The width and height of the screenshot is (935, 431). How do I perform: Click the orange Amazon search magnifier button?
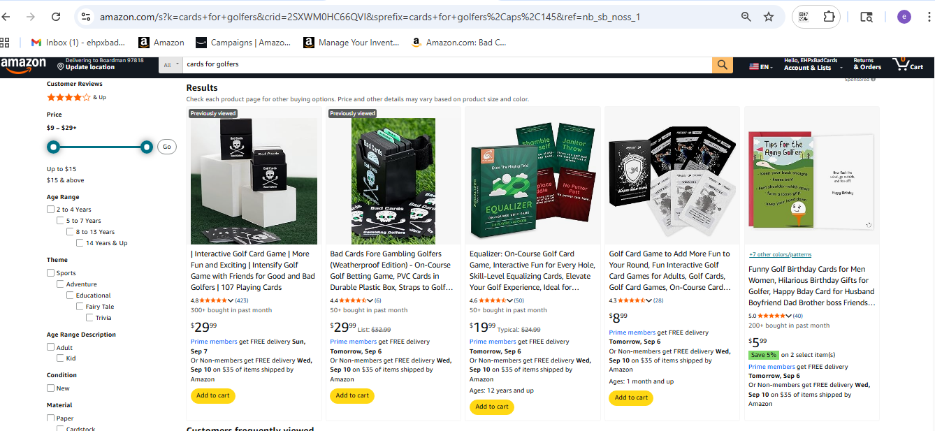723,65
